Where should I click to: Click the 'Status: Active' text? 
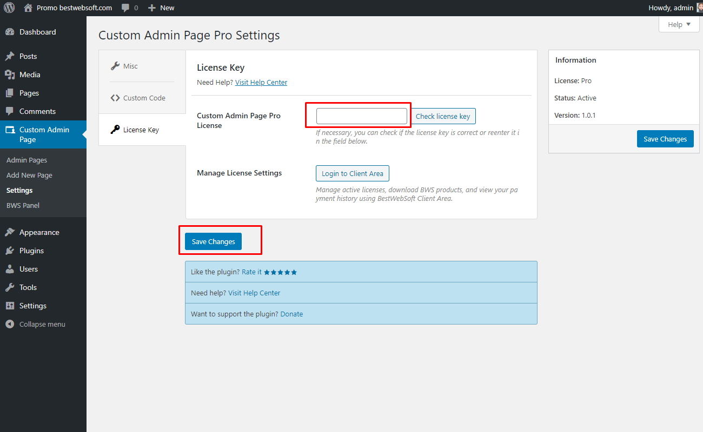(x=575, y=98)
